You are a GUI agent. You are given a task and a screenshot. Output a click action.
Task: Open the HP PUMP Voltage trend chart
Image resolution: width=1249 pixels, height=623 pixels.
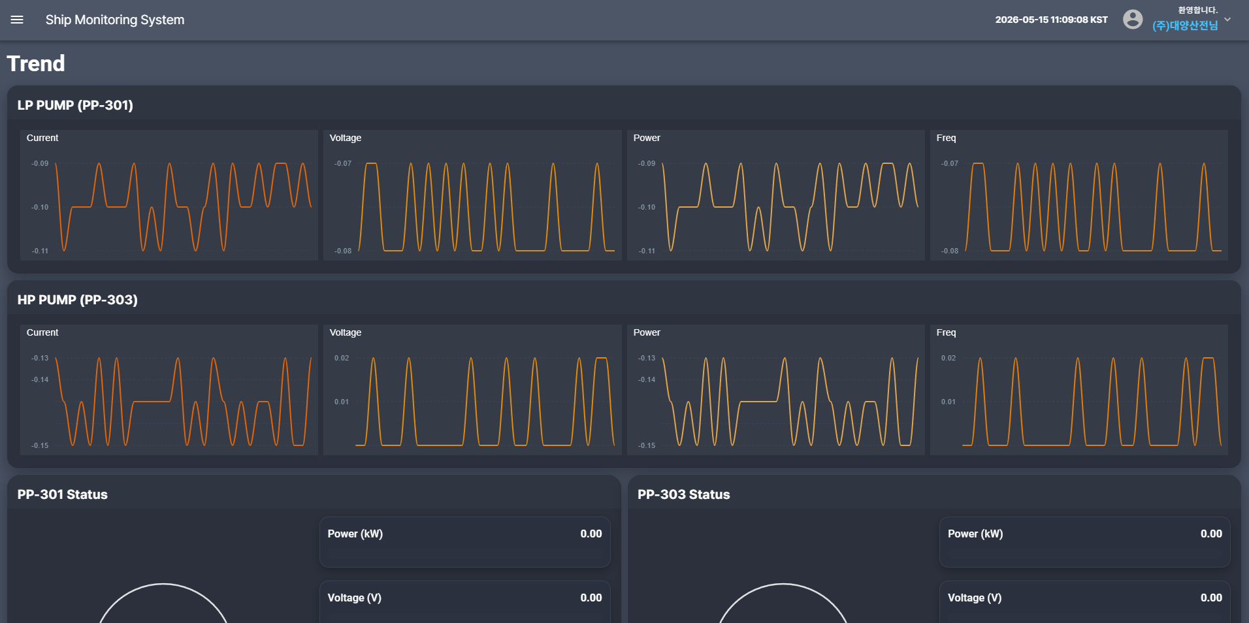point(472,390)
